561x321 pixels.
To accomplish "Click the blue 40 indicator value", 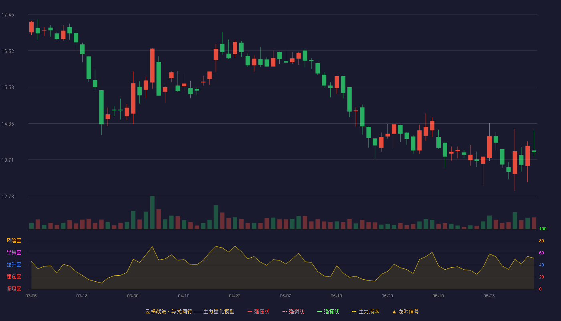I will (541, 265).
